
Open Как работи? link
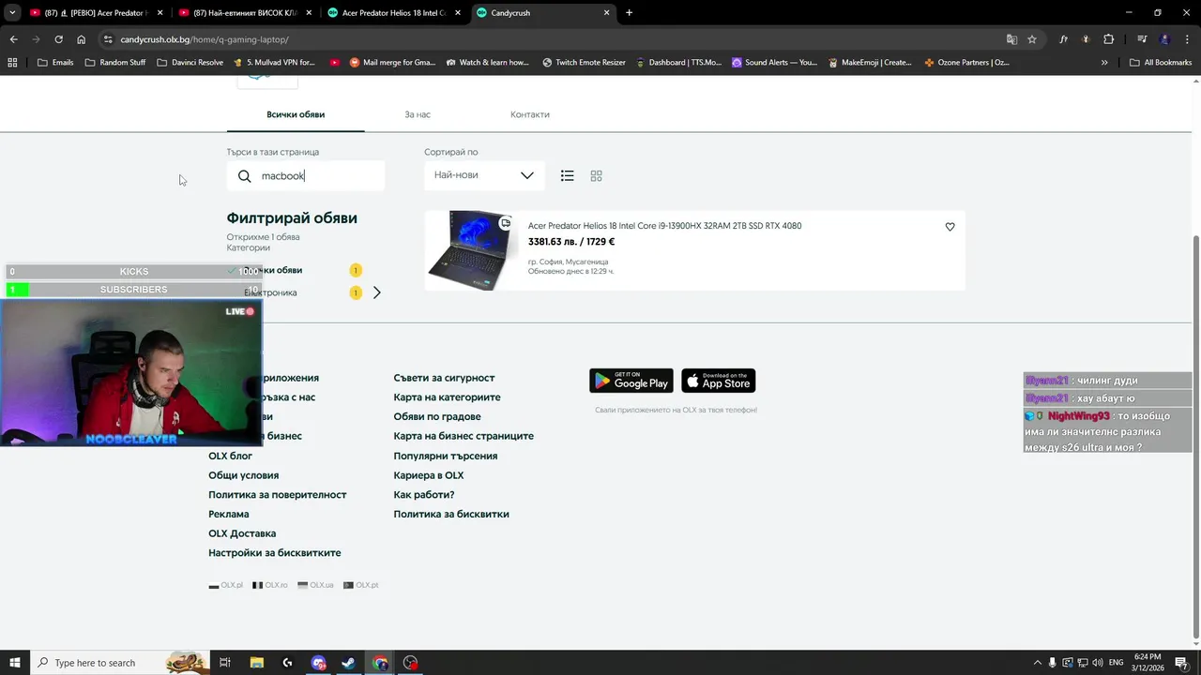point(424,495)
